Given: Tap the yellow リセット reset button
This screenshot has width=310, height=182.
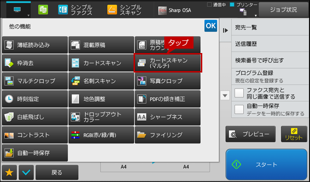Looking at the screenshot, I should point(294,134).
